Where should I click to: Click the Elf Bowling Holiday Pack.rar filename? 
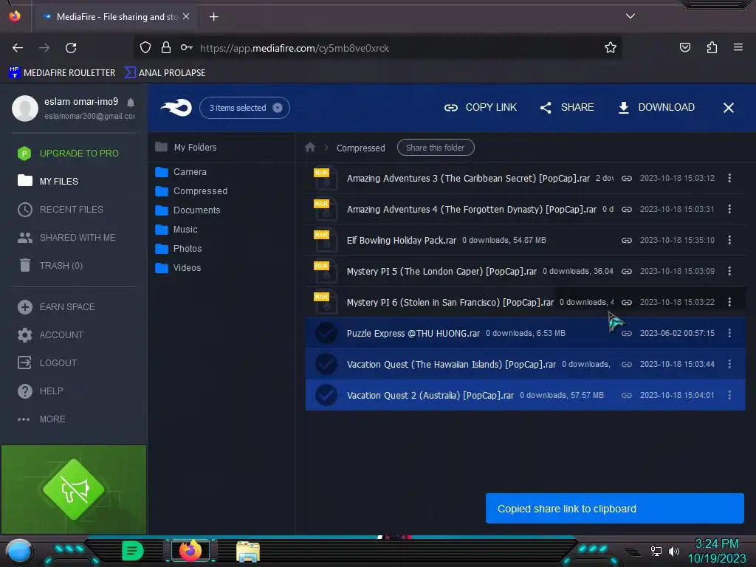click(x=401, y=240)
